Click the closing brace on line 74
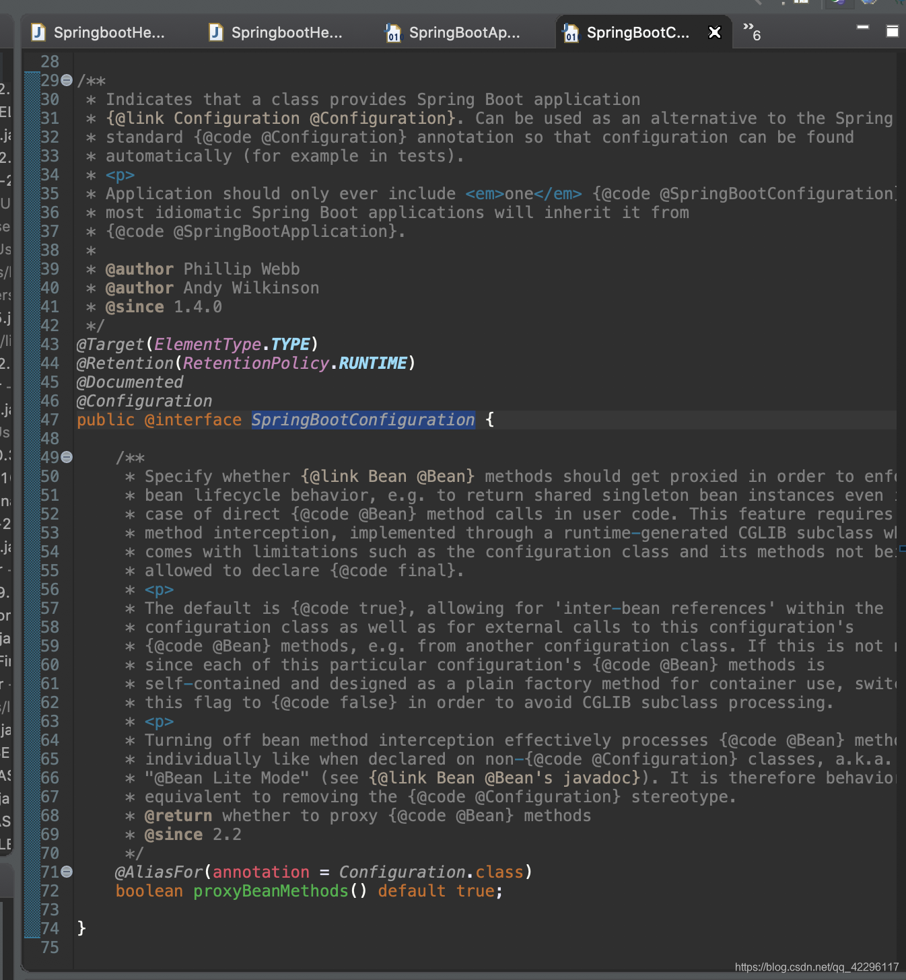906x980 pixels. [81, 929]
